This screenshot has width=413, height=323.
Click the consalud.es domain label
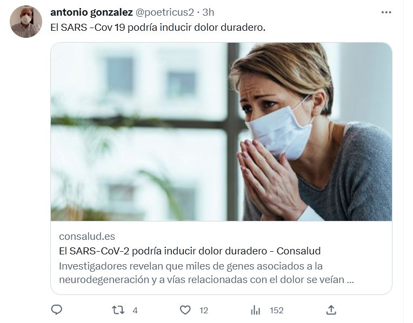coord(87,237)
